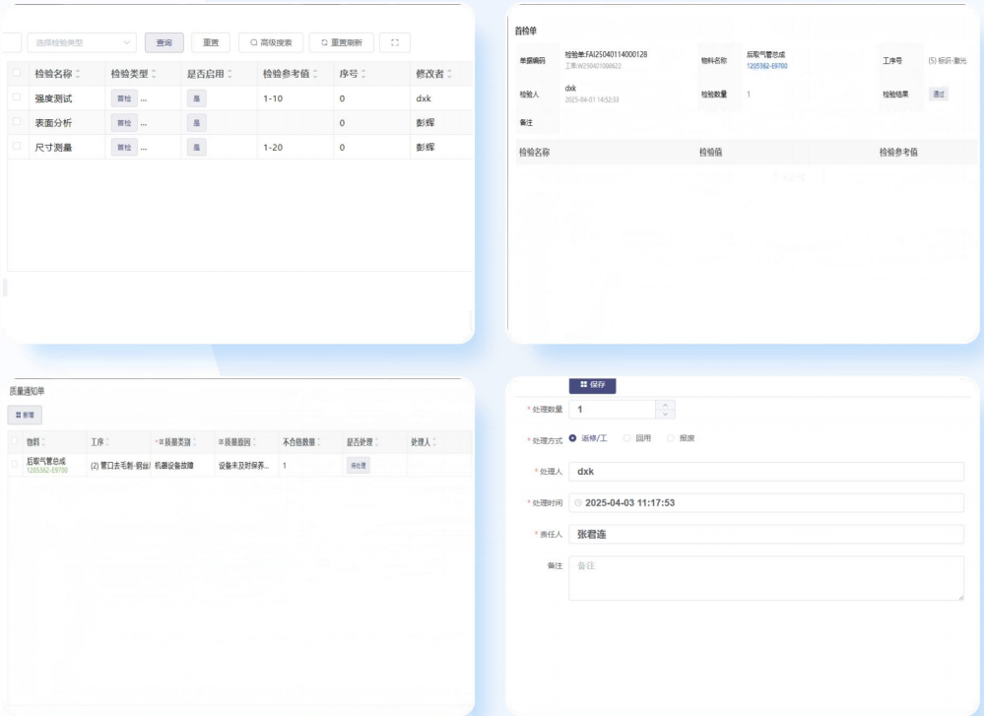
Task: Open material link 1205362-E9700 in 首检单
Action: coord(766,67)
